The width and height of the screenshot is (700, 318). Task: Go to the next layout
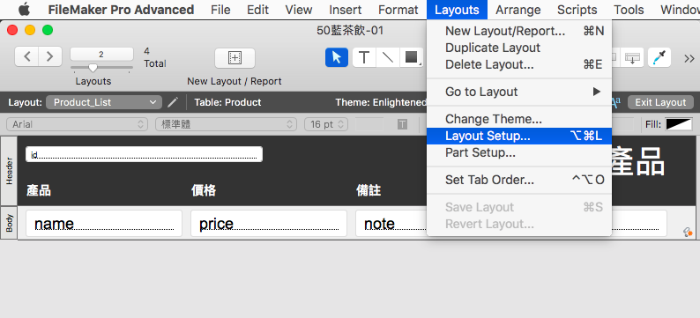click(x=50, y=56)
